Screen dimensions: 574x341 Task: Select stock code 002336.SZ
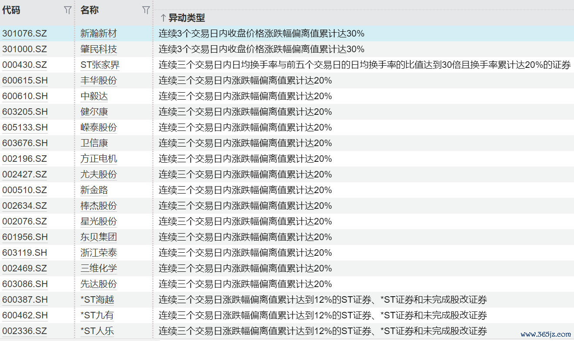[25, 331]
